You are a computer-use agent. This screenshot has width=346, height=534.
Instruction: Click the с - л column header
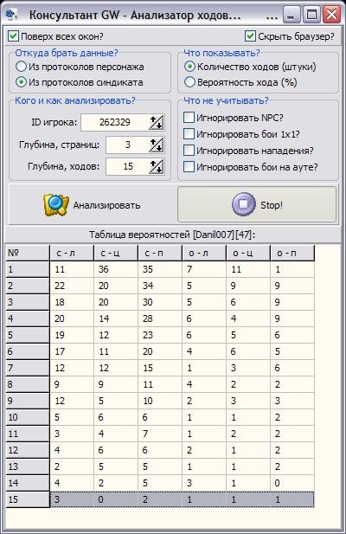click(x=72, y=253)
